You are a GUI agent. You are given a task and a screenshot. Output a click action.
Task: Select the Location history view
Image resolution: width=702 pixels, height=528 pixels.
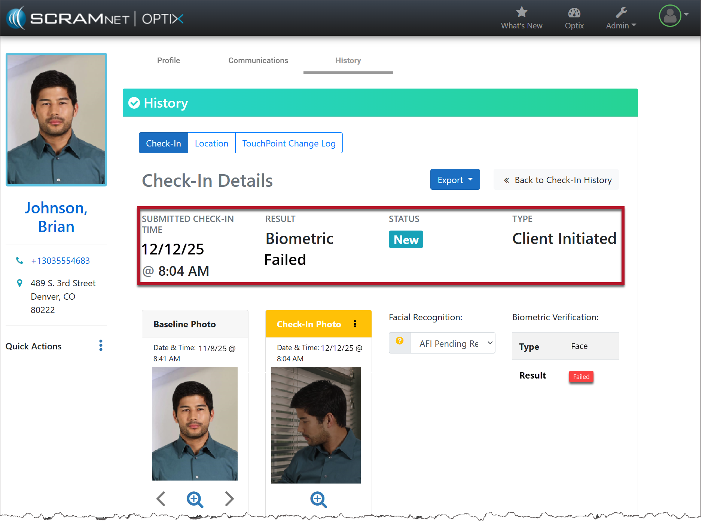[x=211, y=143]
